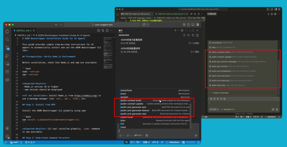This screenshot has width=287, height=147.
Task: Click the sync changes icon next to main
Action: (x=21, y=142)
